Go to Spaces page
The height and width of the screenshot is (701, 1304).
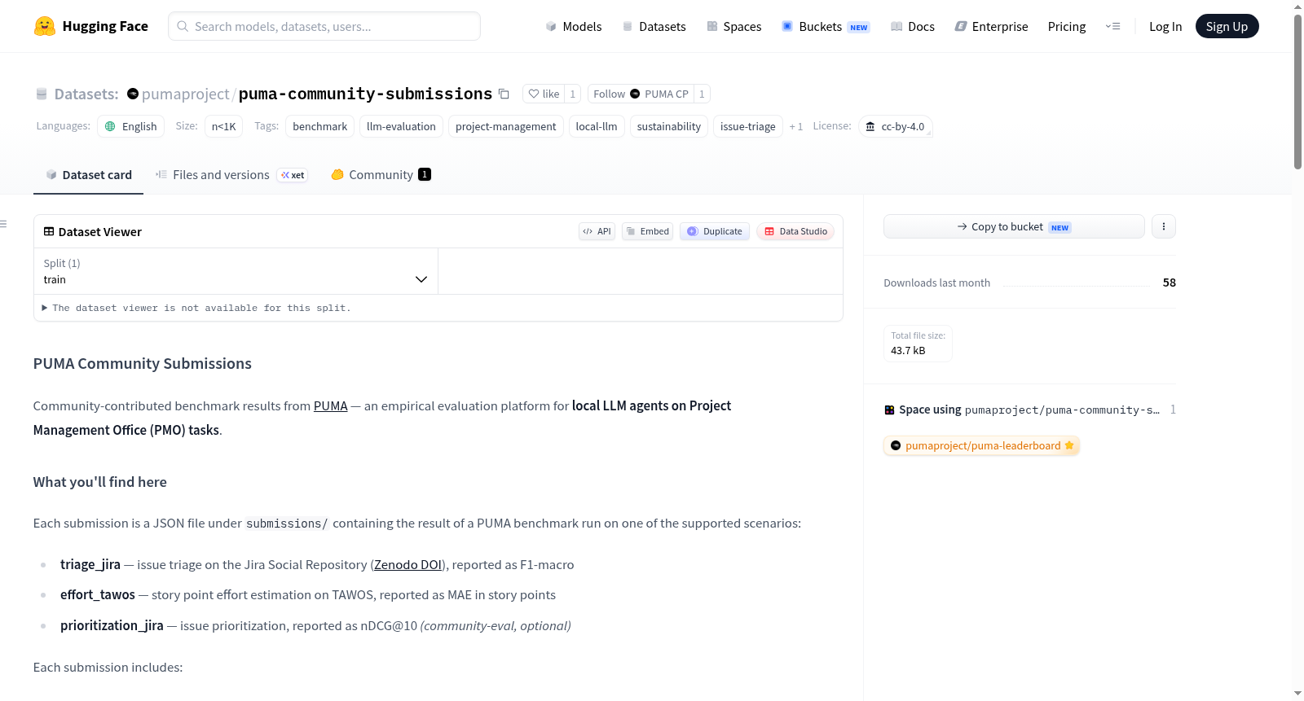click(x=733, y=26)
